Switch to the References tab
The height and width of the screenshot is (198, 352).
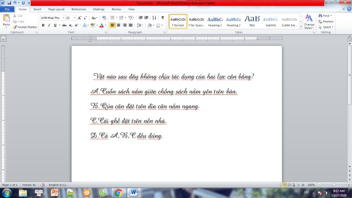click(79, 9)
